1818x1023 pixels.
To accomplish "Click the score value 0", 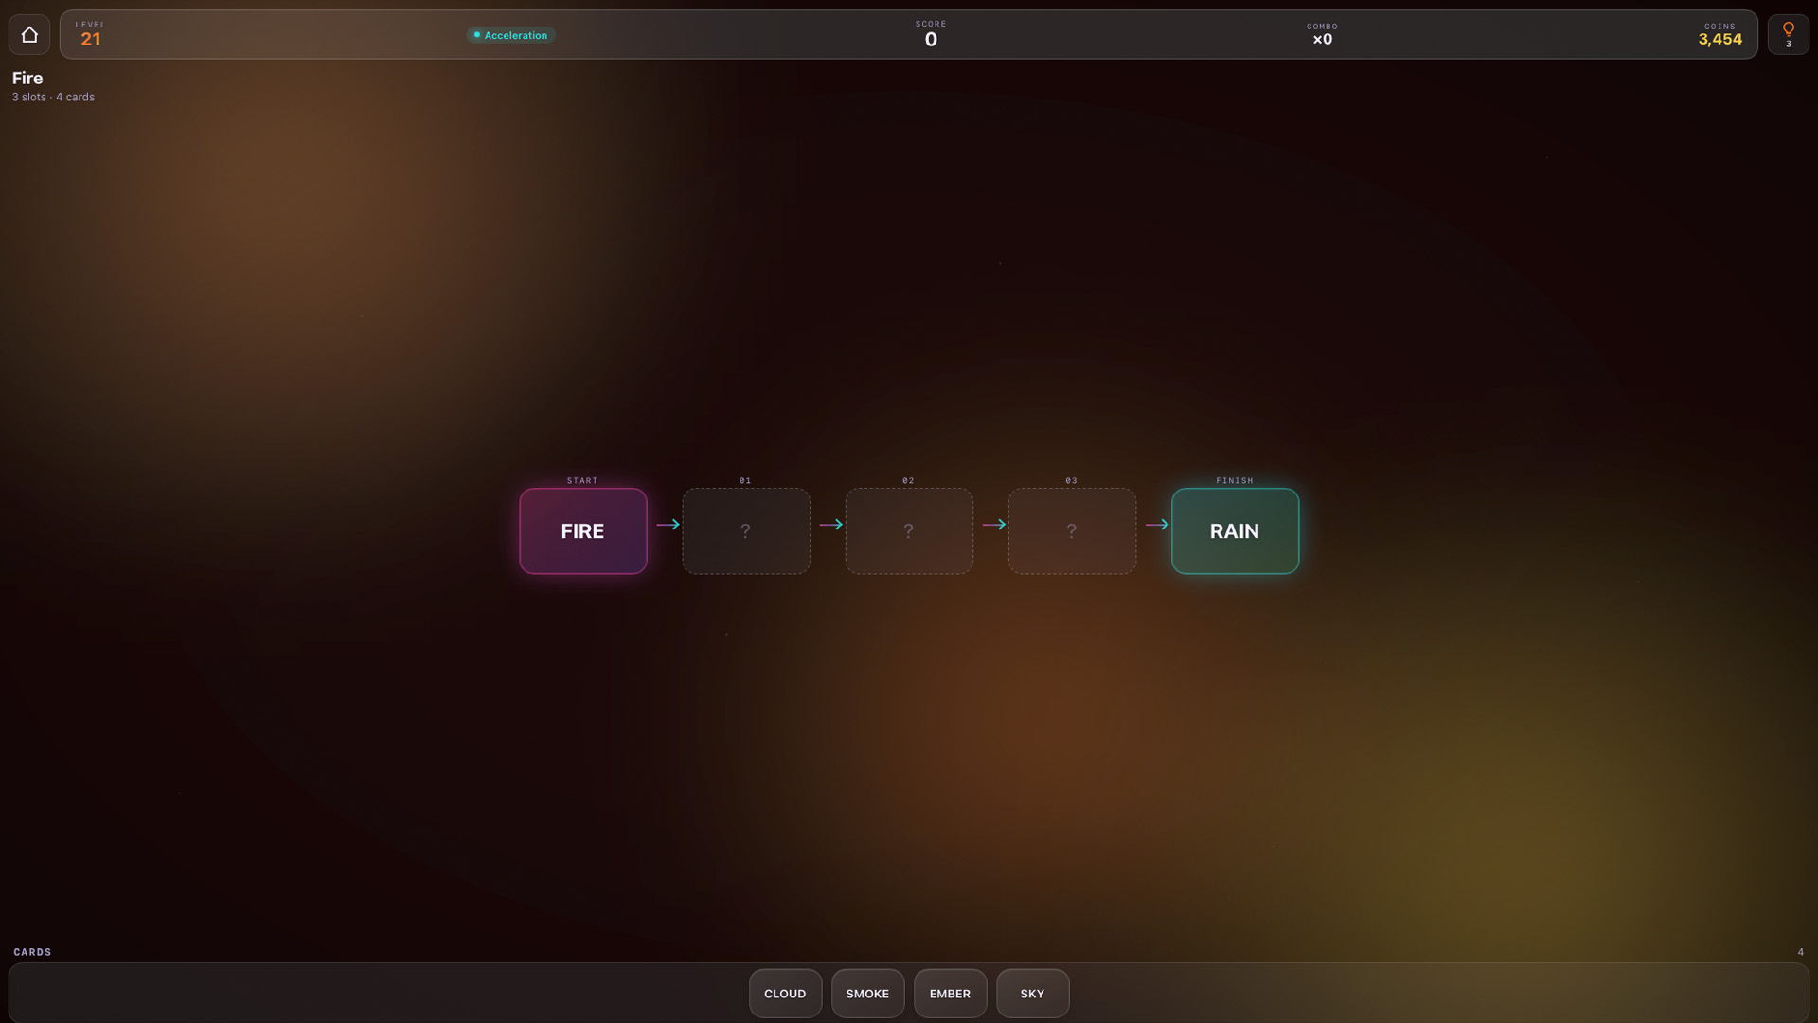I will click(x=931, y=40).
